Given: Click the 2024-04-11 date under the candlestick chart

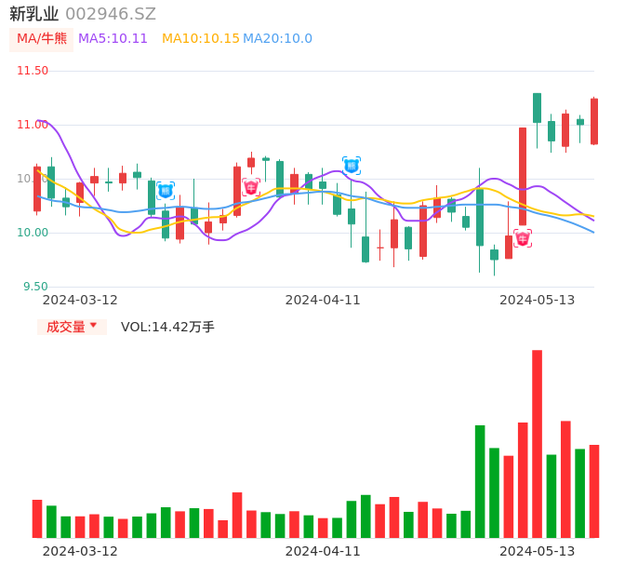Looking at the screenshot, I should click(x=322, y=300).
